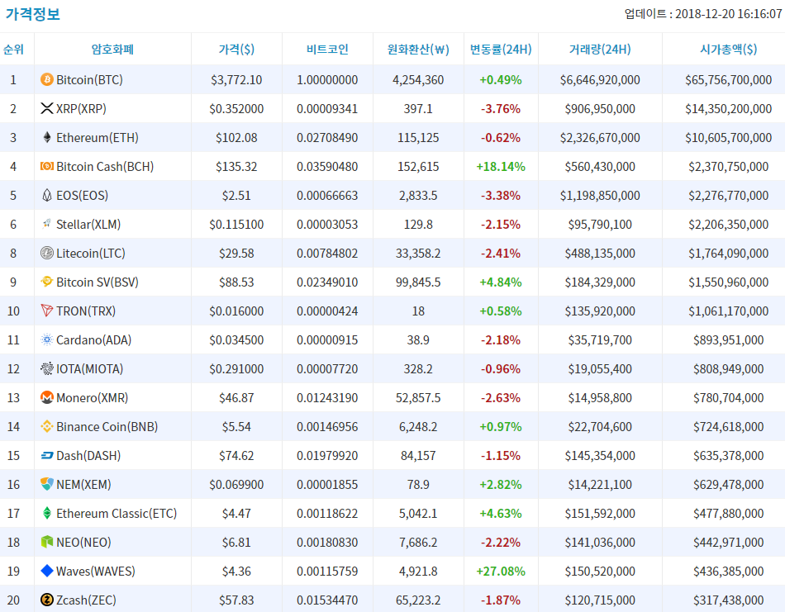Click the Bitcoin SV (BSV) icon
The height and width of the screenshot is (612, 785).
coord(46,282)
